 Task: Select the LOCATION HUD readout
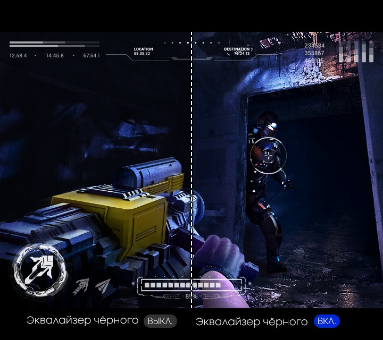coord(143,51)
